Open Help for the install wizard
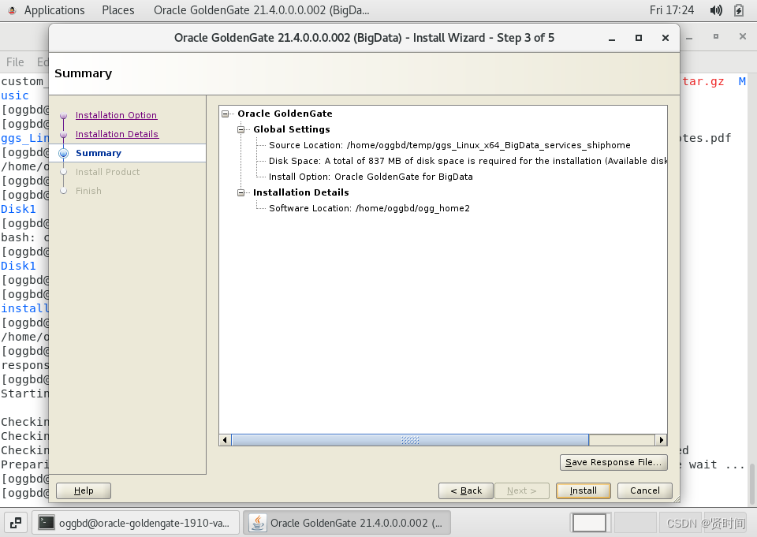 point(84,490)
